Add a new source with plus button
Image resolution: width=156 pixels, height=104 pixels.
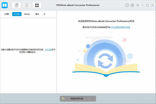[x=44, y=14]
